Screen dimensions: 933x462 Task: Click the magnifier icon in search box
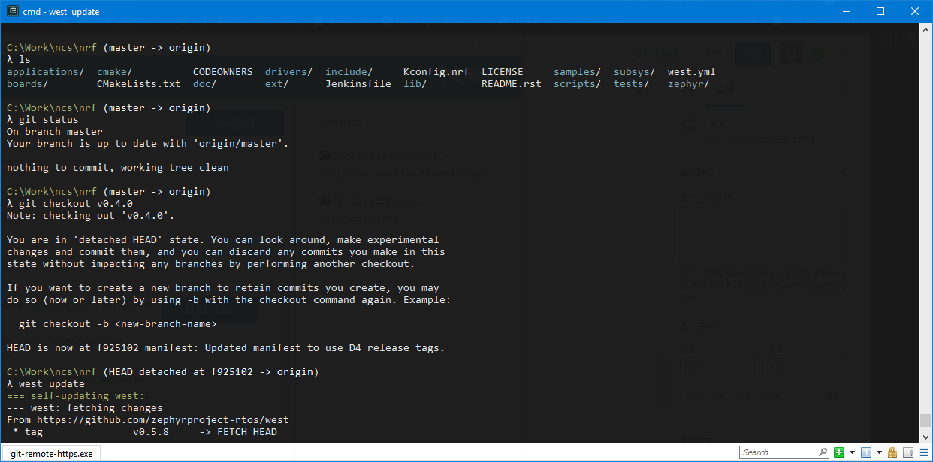[823, 452]
